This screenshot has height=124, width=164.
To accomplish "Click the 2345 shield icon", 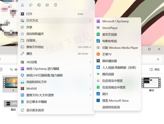I will [22, 75].
